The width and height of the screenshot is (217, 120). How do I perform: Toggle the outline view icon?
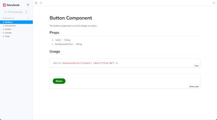click(41, 3)
